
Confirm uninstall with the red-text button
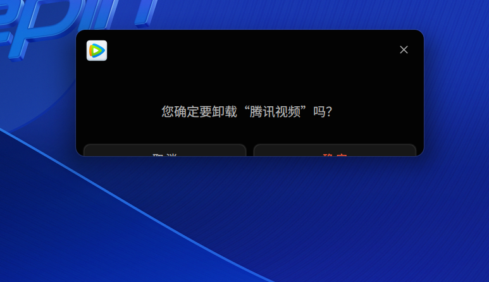click(335, 150)
